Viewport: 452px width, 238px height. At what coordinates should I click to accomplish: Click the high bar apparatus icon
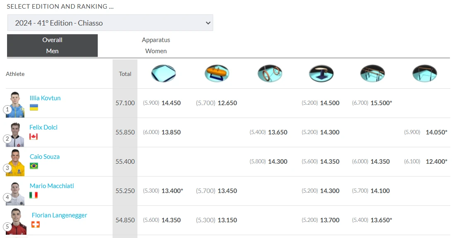(425, 74)
